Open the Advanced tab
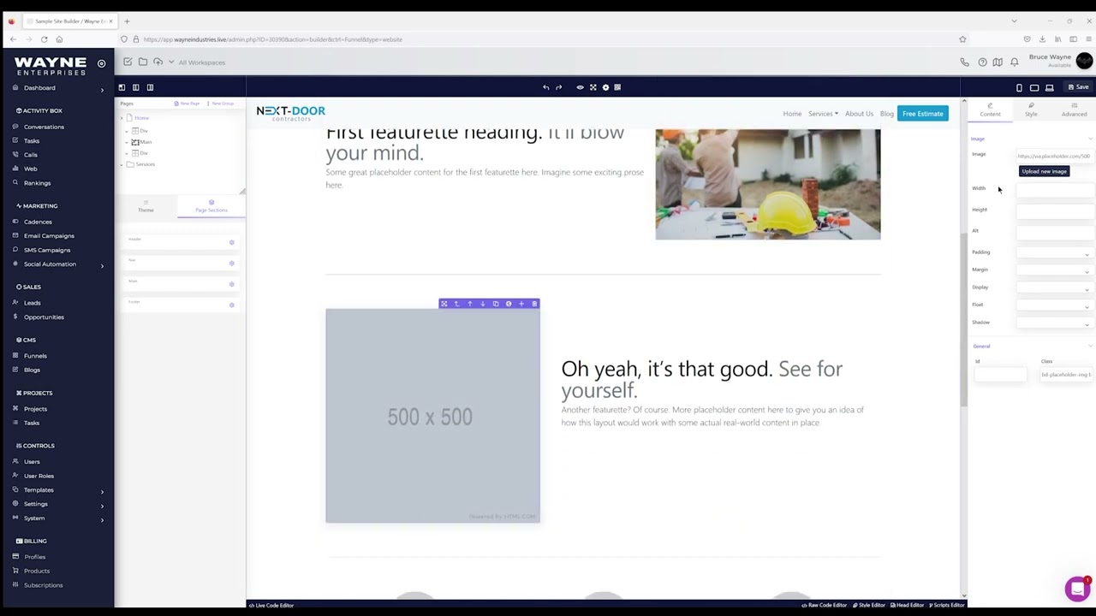1096x616 pixels. point(1074,110)
